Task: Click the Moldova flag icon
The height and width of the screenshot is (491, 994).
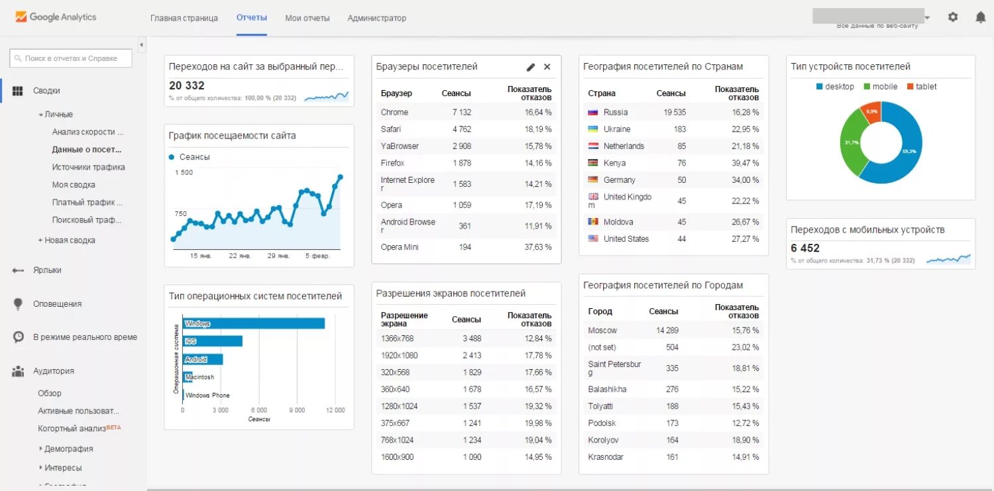Action: pyautogui.click(x=593, y=222)
